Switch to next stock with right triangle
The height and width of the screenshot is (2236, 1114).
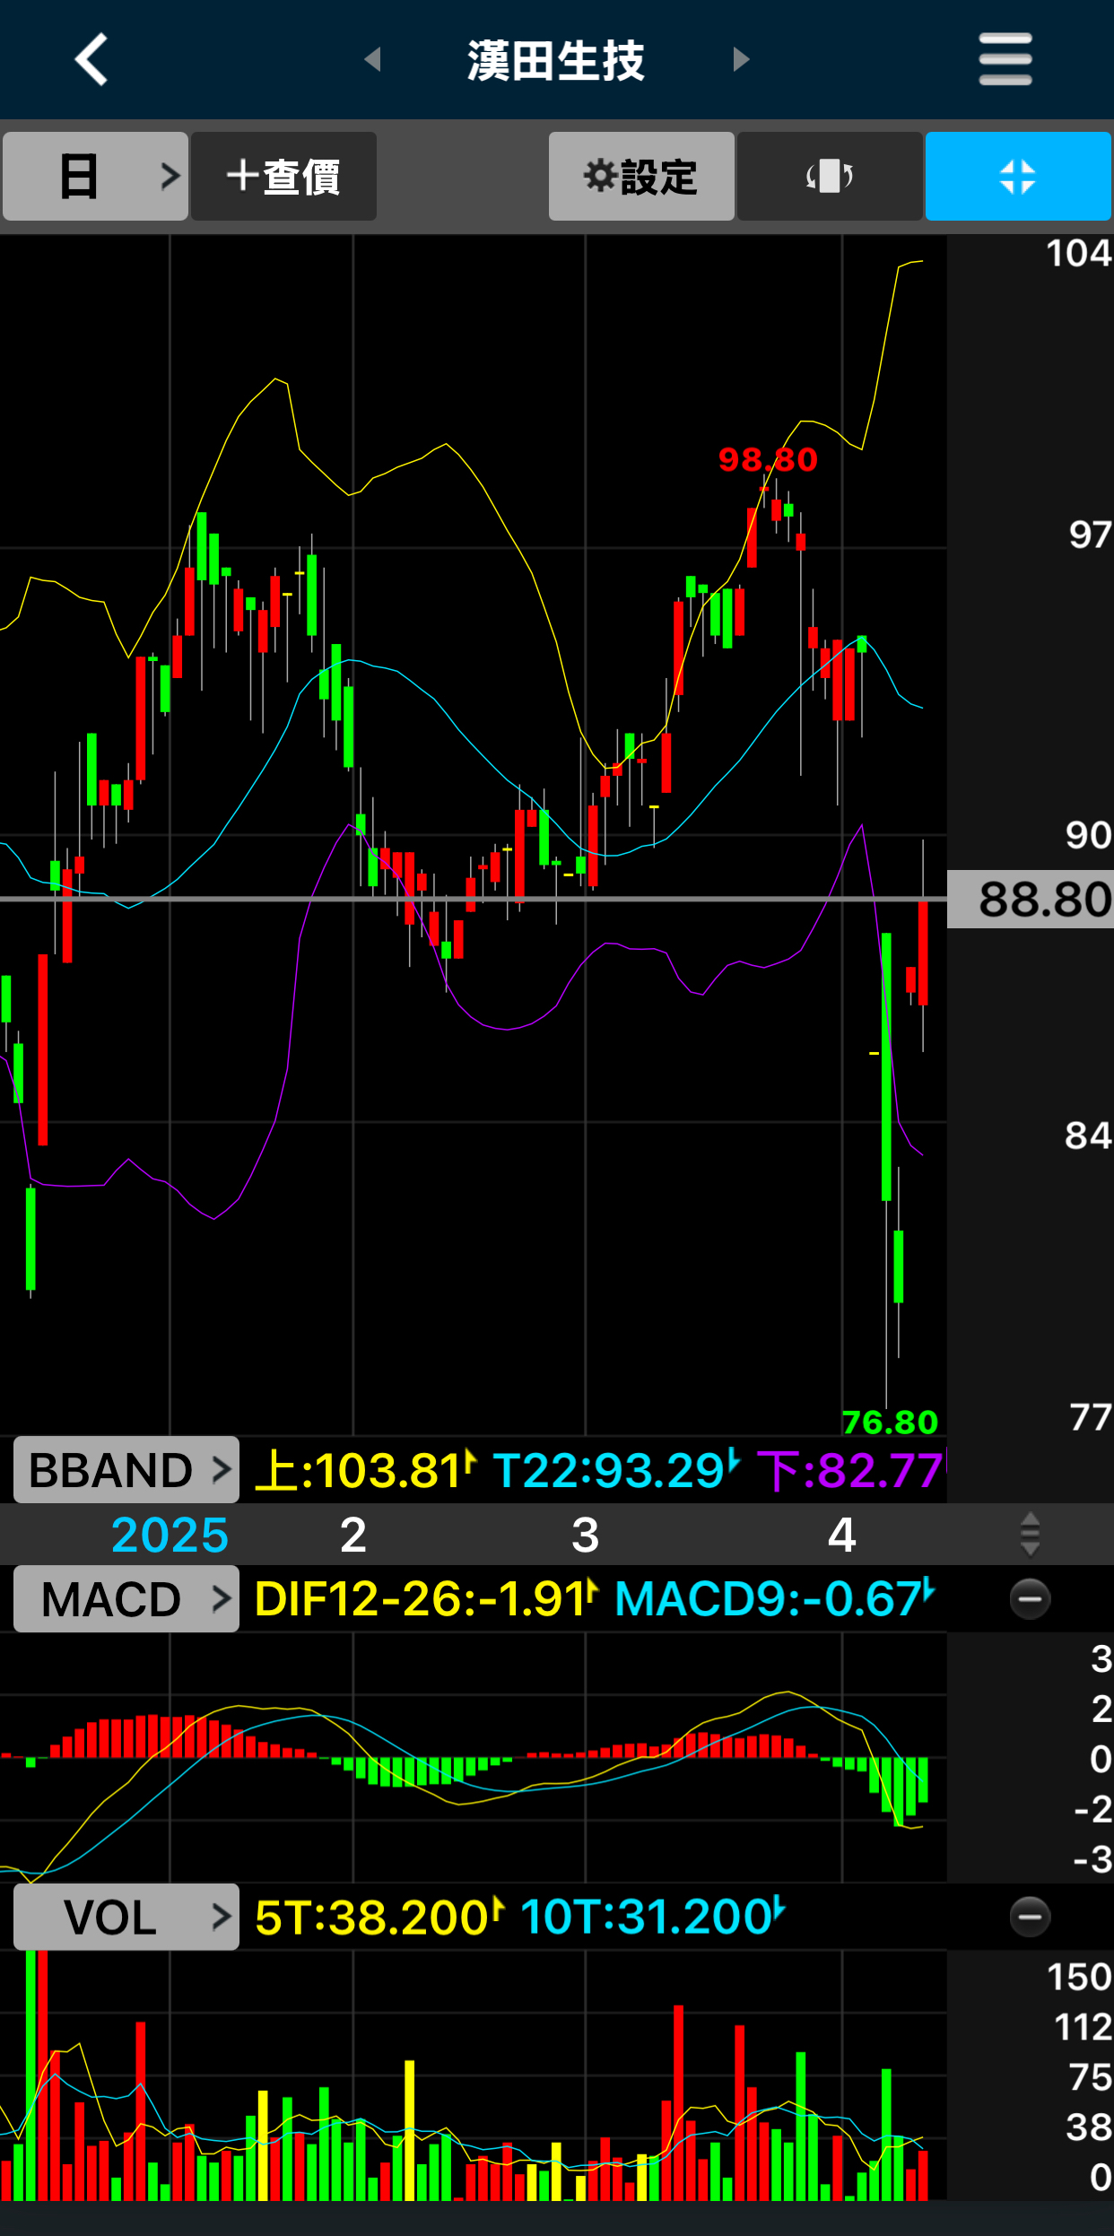click(x=741, y=59)
